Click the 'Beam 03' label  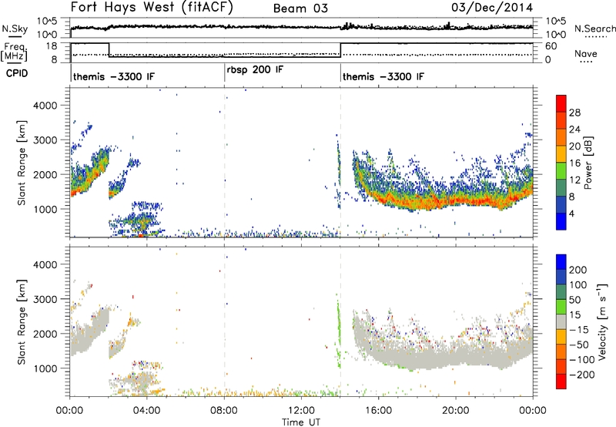coord(300,8)
